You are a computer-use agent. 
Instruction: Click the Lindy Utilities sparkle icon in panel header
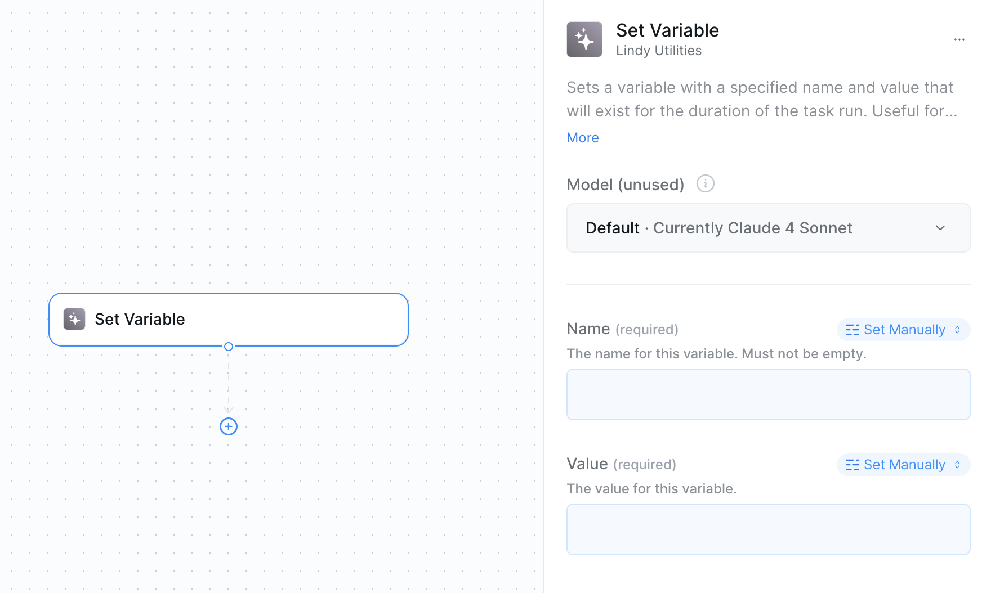584,39
